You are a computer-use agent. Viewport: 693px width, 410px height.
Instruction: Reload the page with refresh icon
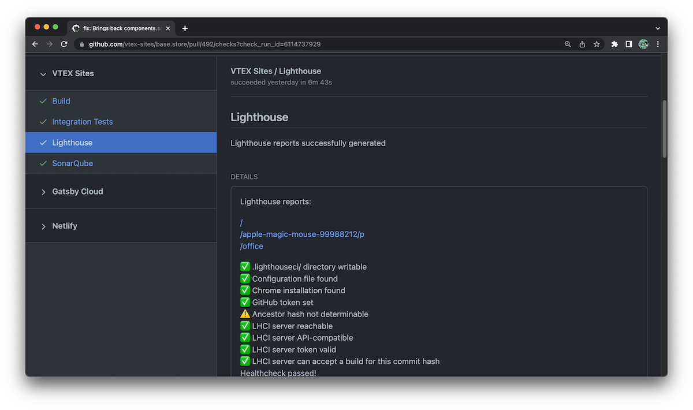tap(64, 44)
